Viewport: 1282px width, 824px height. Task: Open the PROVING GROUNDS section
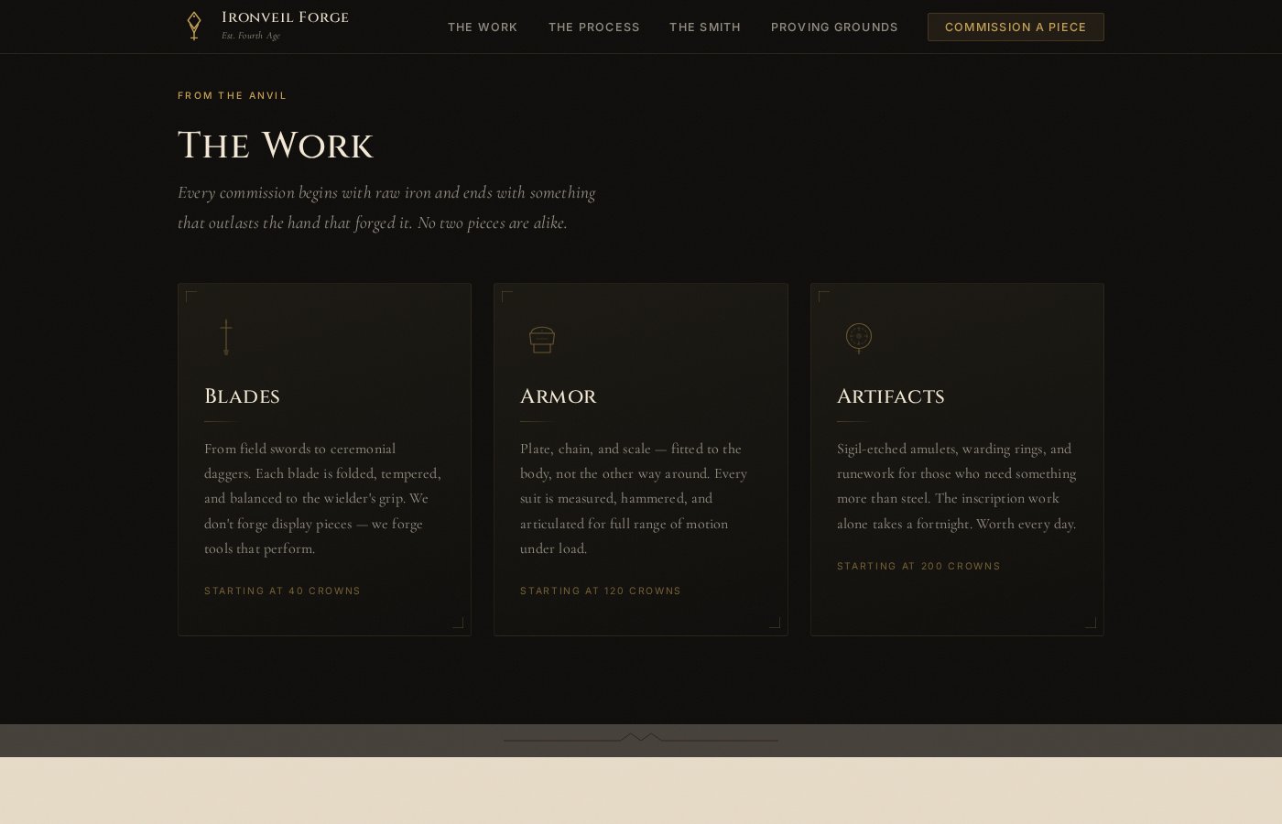834,27
